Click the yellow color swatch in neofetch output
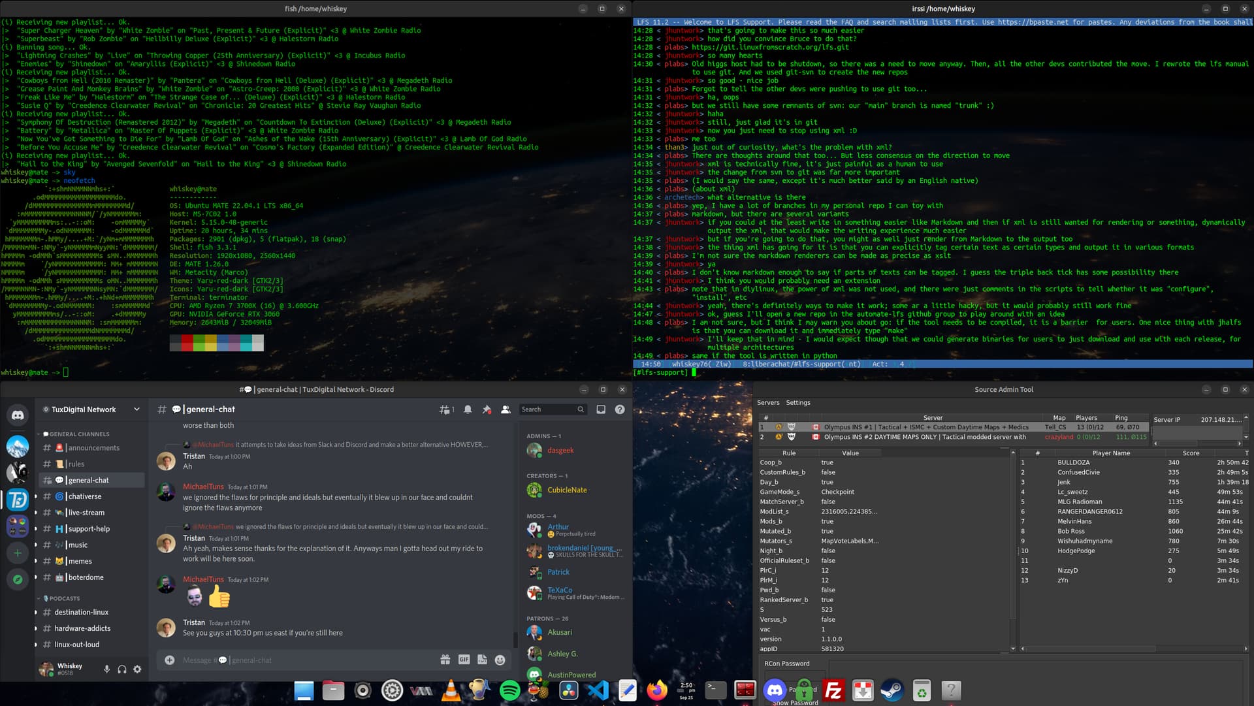 tap(211, 343)
